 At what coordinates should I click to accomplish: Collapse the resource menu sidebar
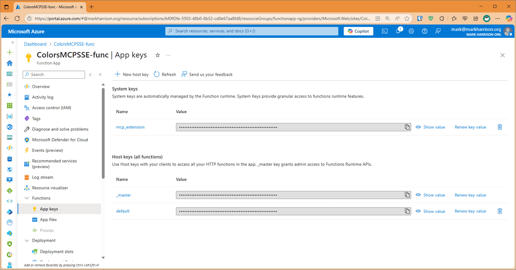100,74
